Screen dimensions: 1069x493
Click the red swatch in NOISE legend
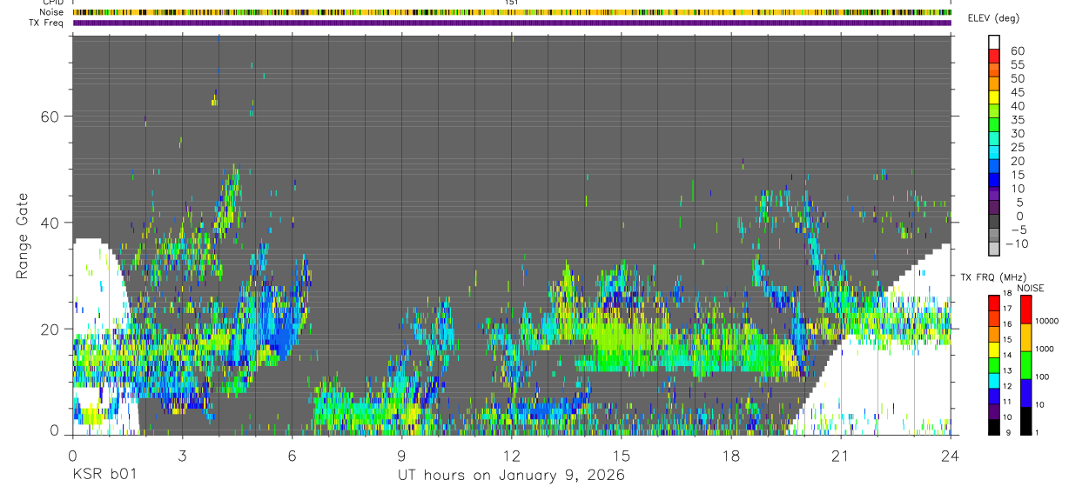tap(1025, 309)
